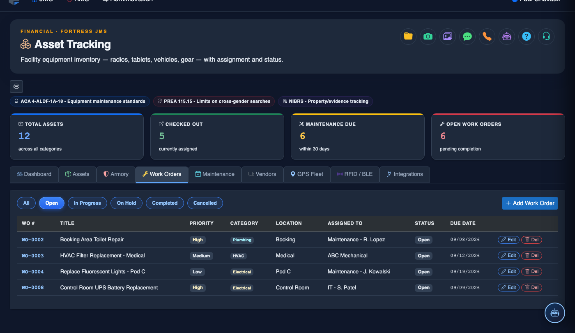This screenshot has width=575, height=333.
Task: Click the 09/19/2026 due date
Action: [465, 272]
